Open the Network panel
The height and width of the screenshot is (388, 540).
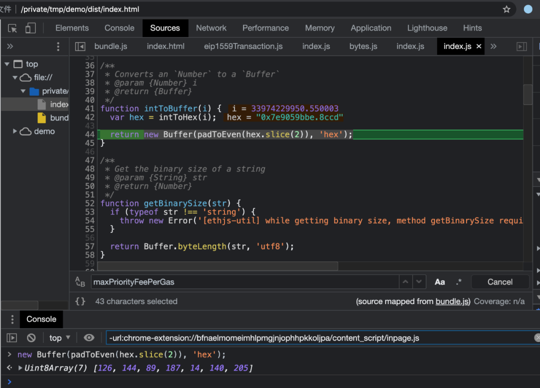tap(211, 28)
